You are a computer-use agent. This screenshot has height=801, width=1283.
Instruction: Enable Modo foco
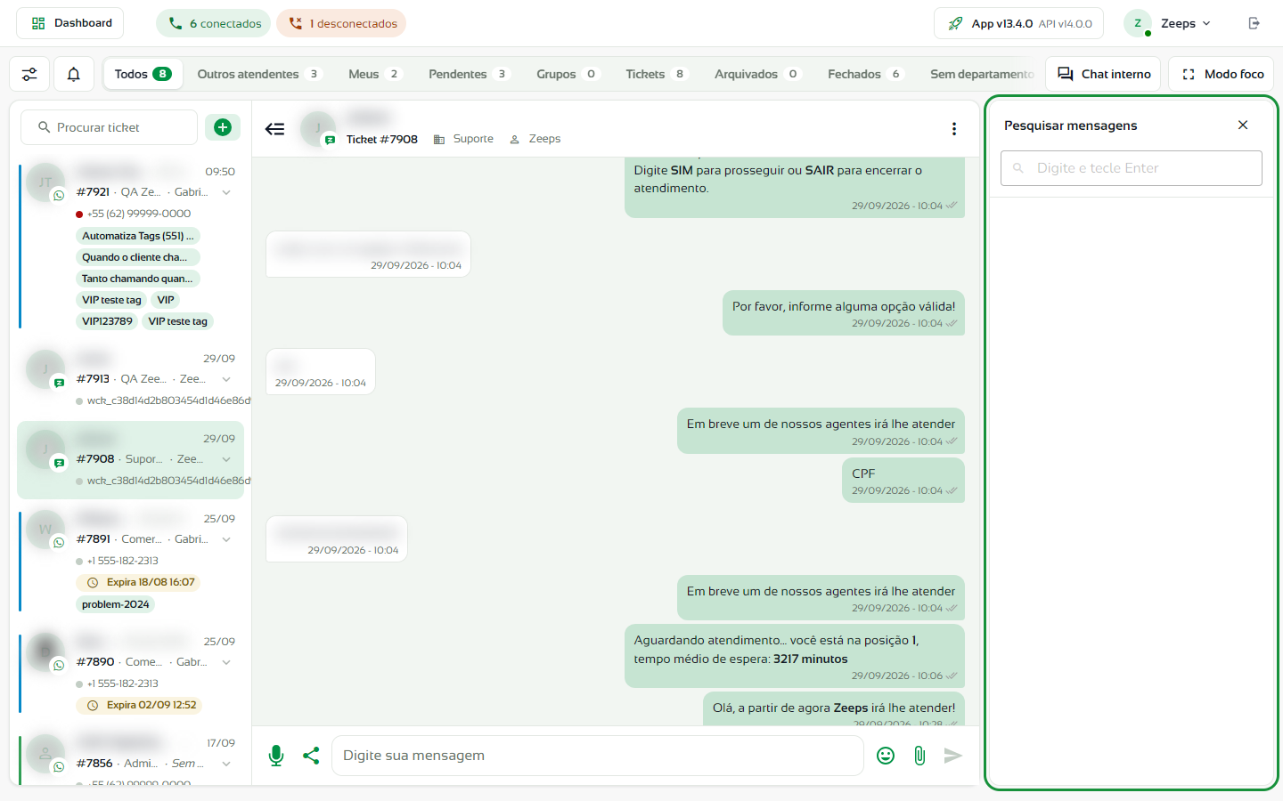[x=1222, y=74]
